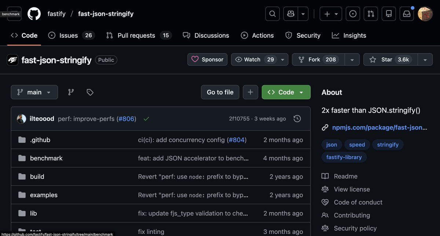
Task: Click fast-json-stringify in the breadcrumb
Action: [x=106, y=14]
